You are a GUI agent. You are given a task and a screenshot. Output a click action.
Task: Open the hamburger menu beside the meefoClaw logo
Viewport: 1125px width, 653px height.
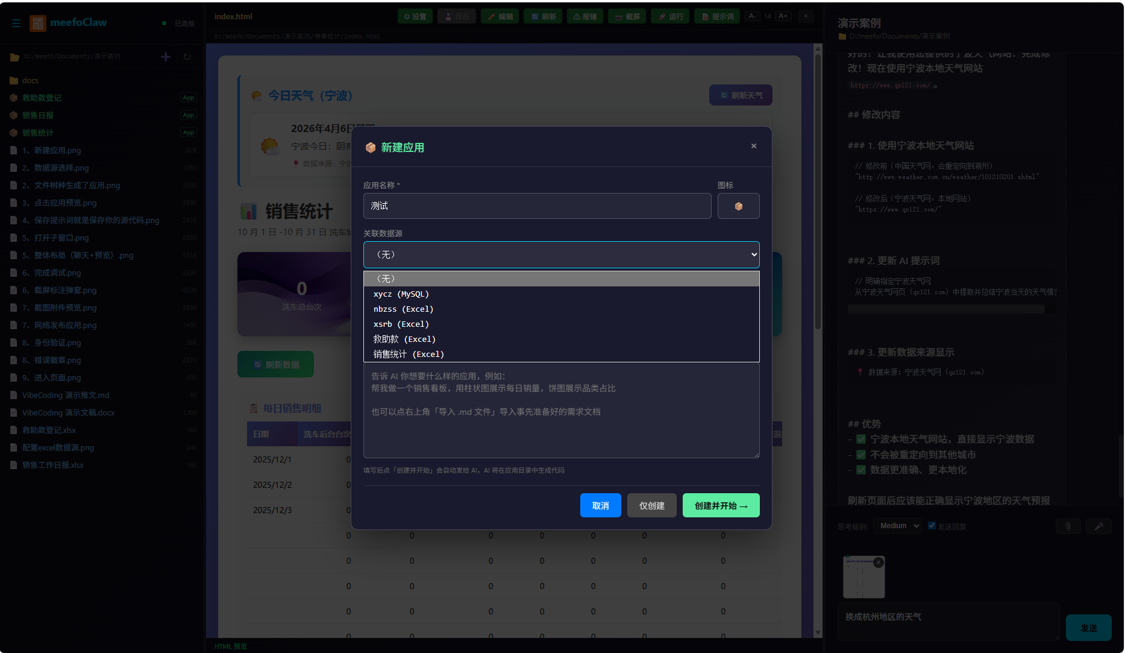point(16,24)
